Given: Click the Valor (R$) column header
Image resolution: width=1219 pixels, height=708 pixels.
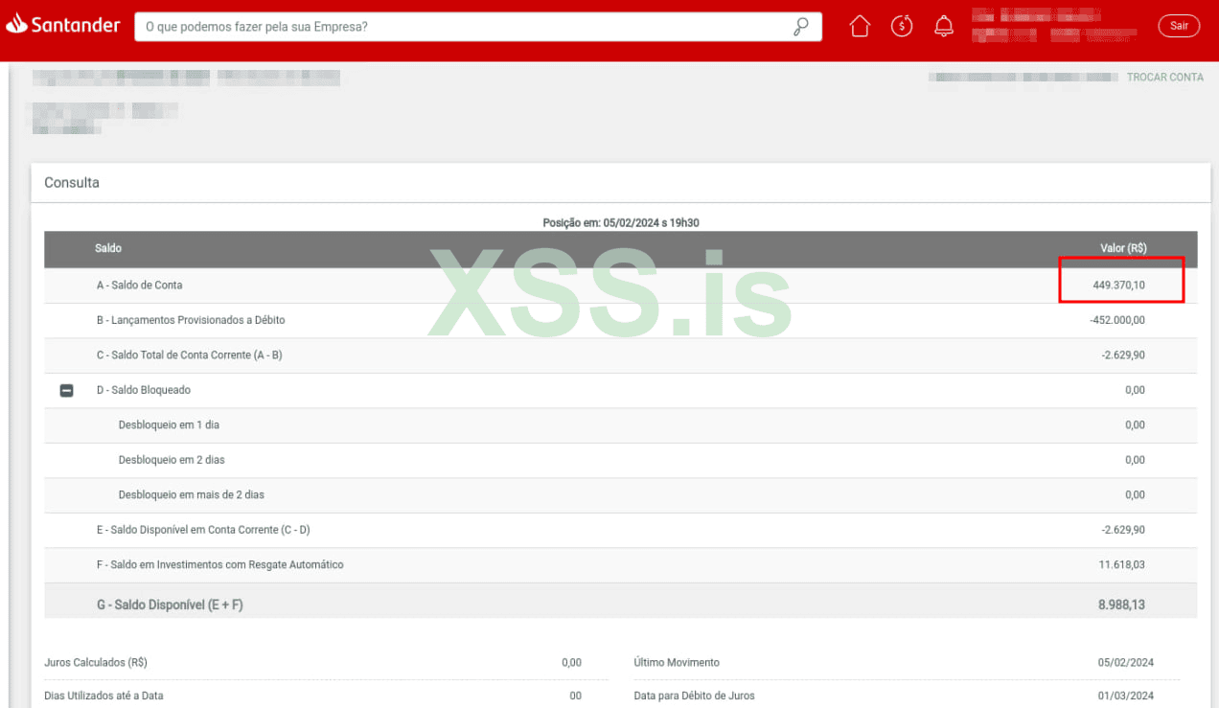Looking at the screenshot, I should 1123,248.
